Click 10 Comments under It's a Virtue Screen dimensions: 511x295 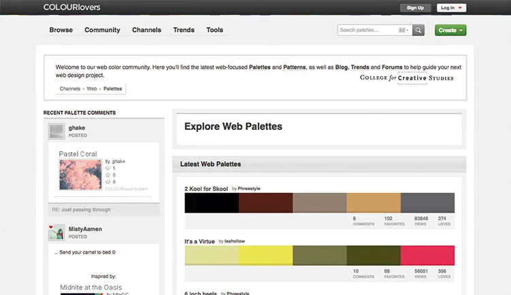[363, 274]
